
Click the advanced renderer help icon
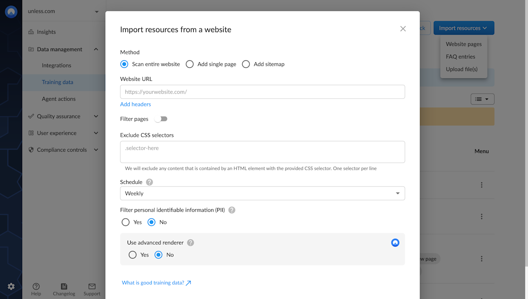pyautogui.click(x=191, y=243)
